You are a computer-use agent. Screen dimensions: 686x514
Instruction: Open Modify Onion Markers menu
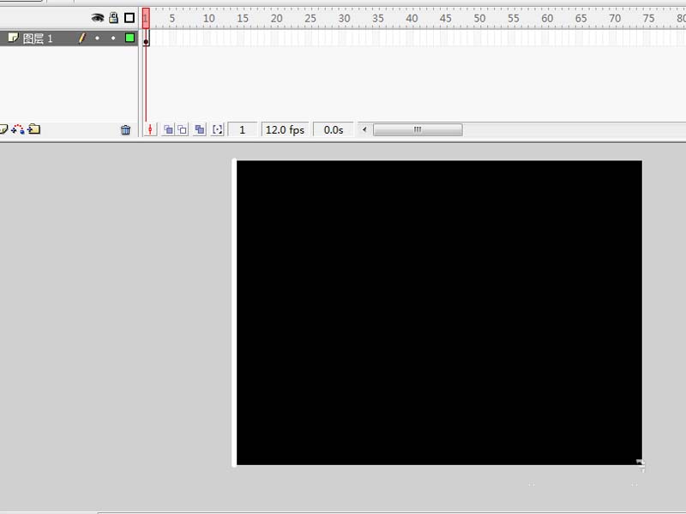pos(218,129)
